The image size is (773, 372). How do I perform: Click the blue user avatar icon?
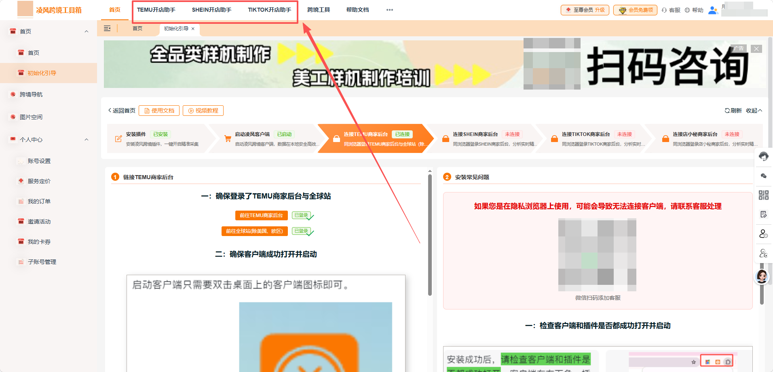pos(713,10)
